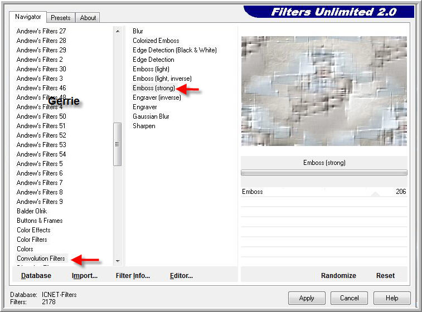Choose the Balder Olrik category
The width and height of the screenshot is (422, 312).
(32, 211)
